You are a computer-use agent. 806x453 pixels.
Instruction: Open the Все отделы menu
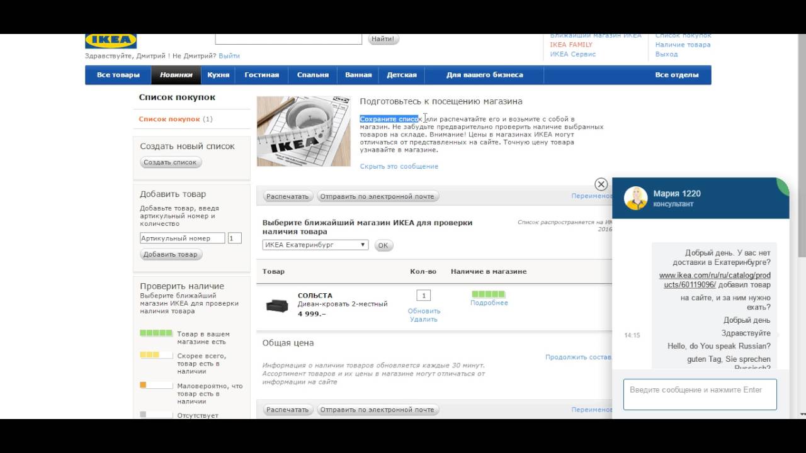tap(677, 75)
